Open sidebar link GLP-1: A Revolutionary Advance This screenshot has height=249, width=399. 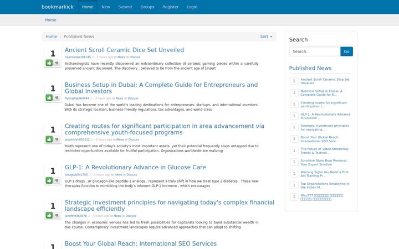pyautogui.click(x=325, y=116)
